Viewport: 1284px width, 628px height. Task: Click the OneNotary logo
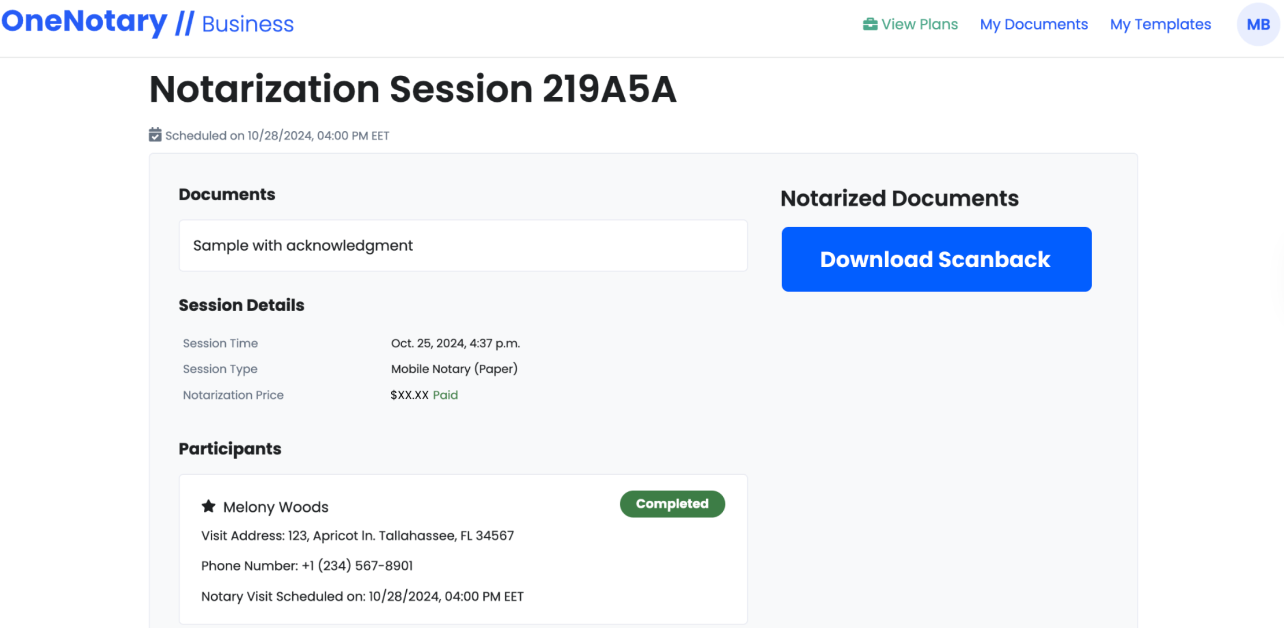click(85, 22)
